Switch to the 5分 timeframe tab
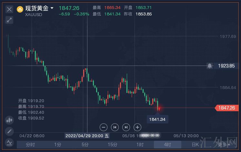 tap(85, 145)
